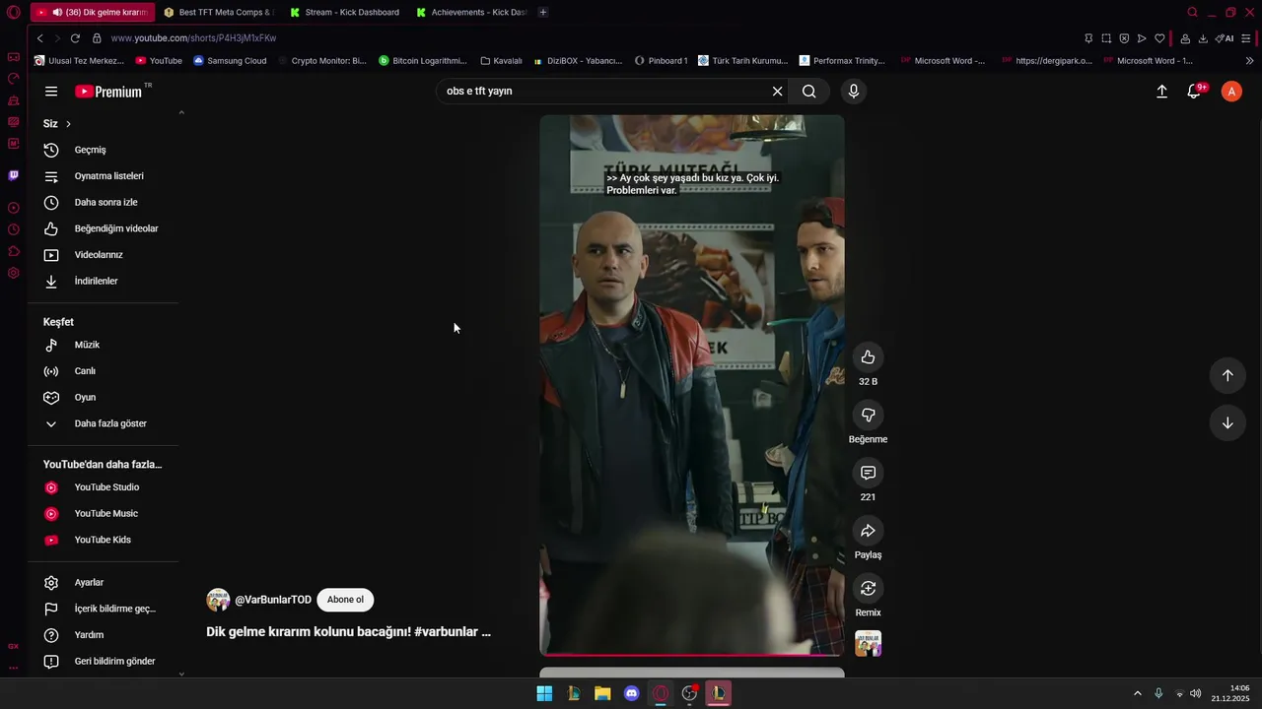Viewport: 1262px width, 709px height.
Task: Open the 'Samsung Cloud' bookmark
Action: click(230, 61)
